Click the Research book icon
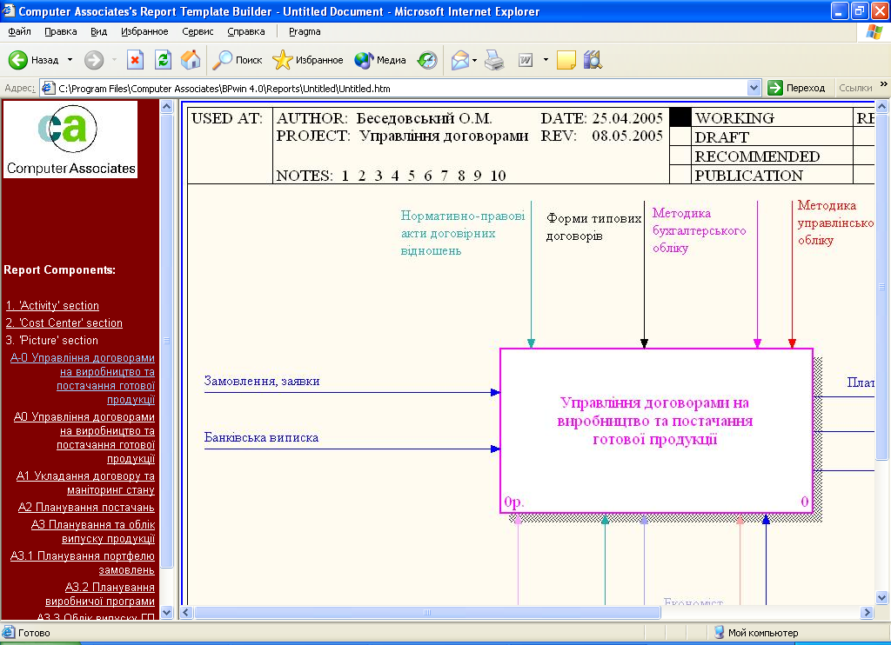891x645 pixels. [x=592, y=60]
